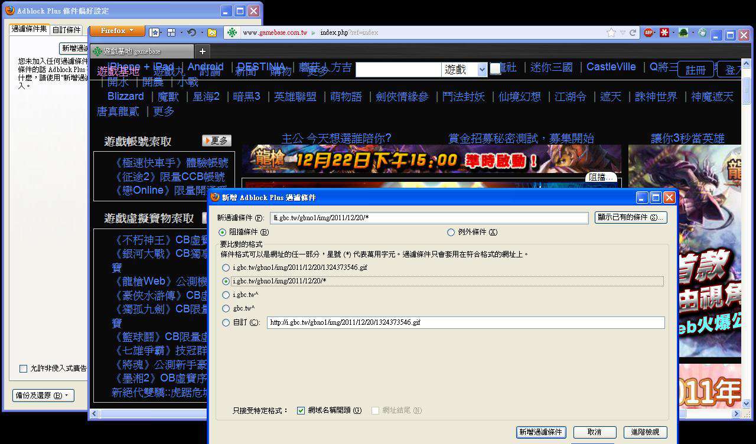756x444 pixels.
Task: Click the 新增過濾 button in preferences window
Action: tap(74, 48)
